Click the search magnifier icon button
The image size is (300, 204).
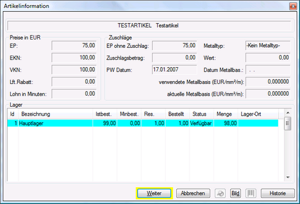pos(220,193)
